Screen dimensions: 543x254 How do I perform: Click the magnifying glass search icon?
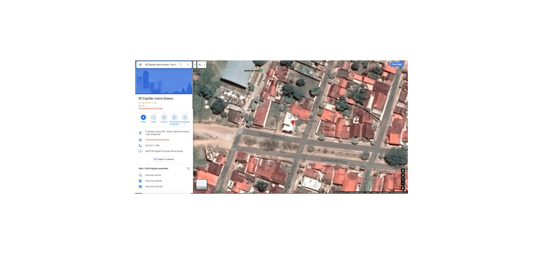coord(180,65)
